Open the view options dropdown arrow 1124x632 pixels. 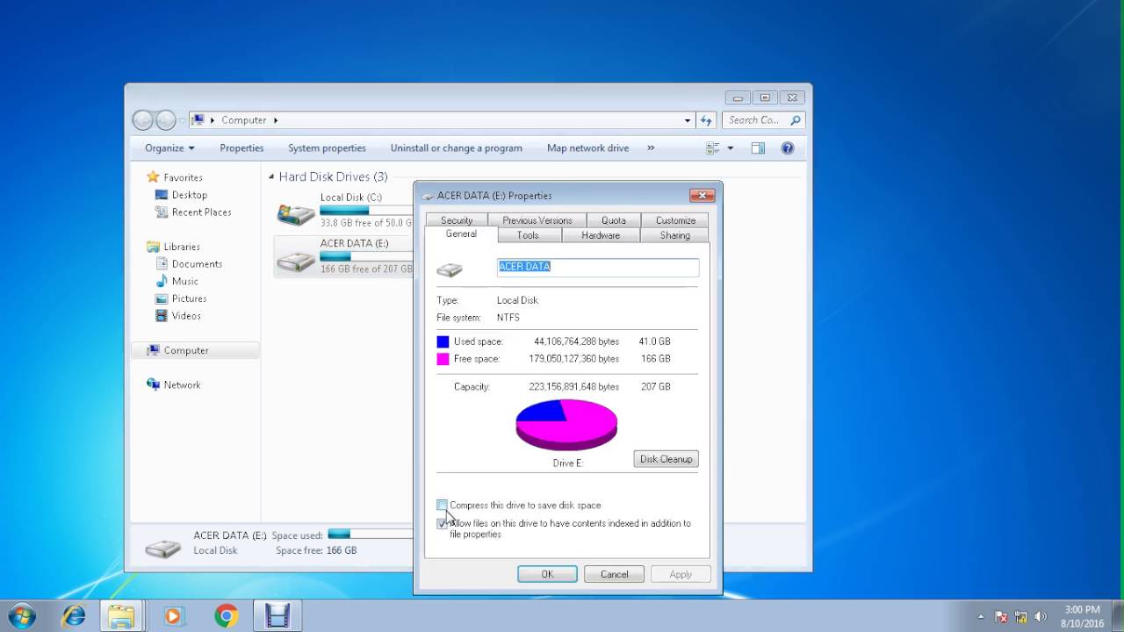pos(730,148)
